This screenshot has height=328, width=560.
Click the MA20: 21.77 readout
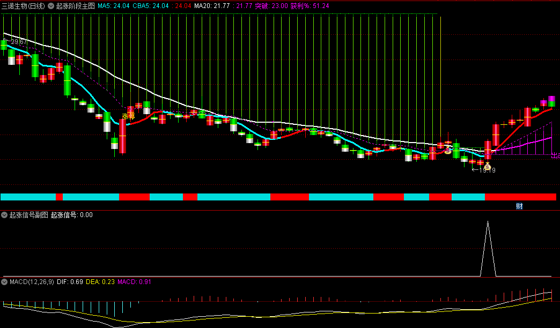[212, 6]
